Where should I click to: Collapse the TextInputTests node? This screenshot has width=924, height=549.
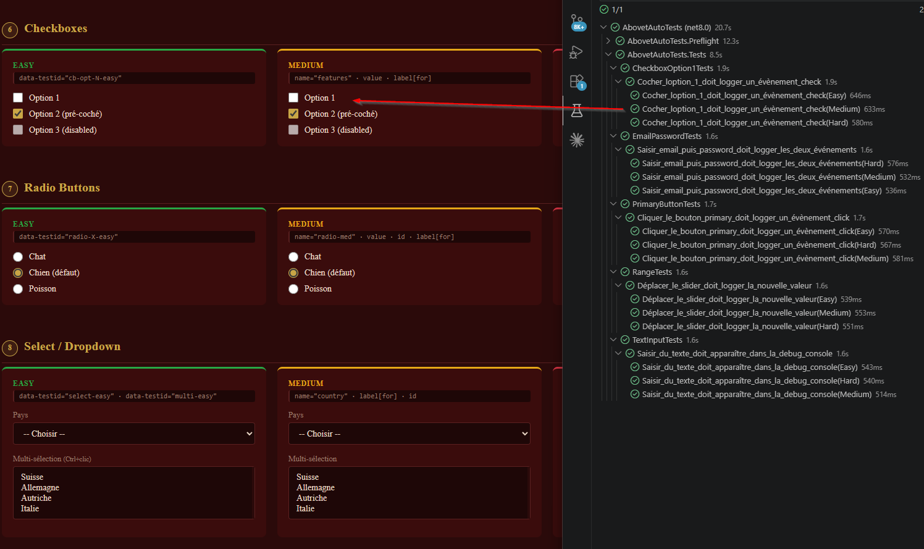(613, 340)
